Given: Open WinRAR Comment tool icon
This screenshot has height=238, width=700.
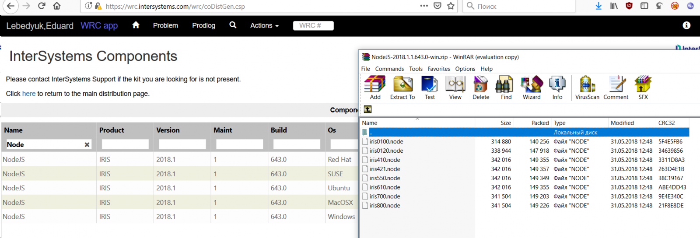Looking at the screenshot, I should [x=616, y=87].
